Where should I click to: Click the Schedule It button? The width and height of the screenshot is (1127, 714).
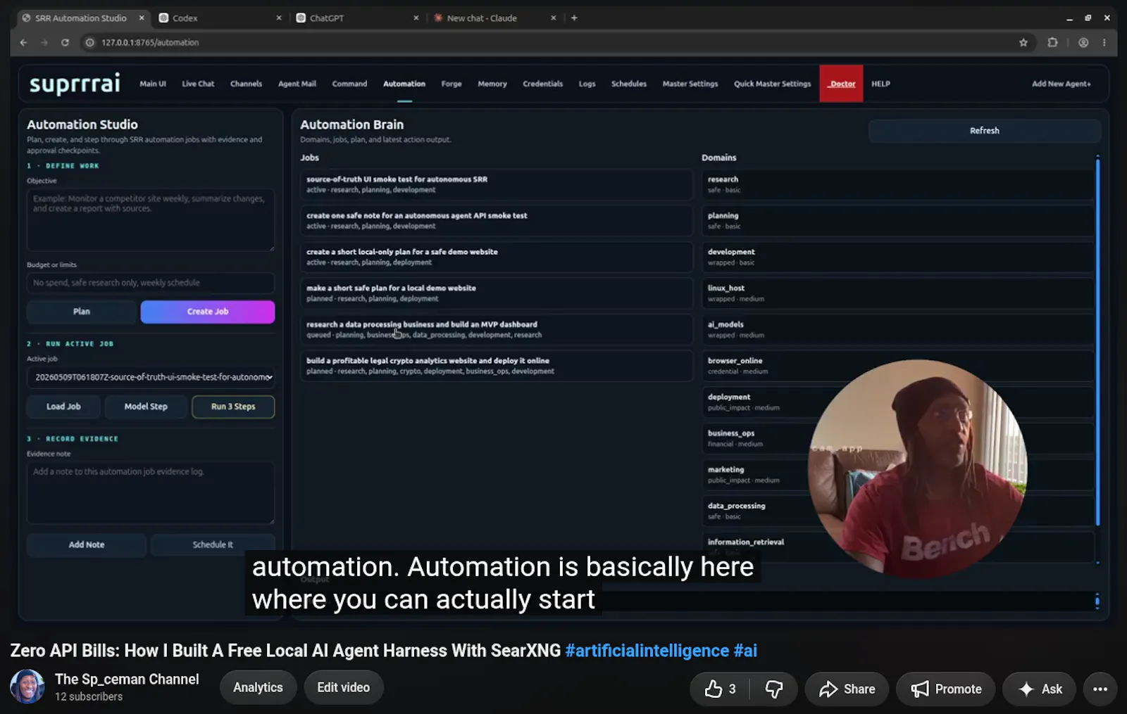tap(213, 544)
